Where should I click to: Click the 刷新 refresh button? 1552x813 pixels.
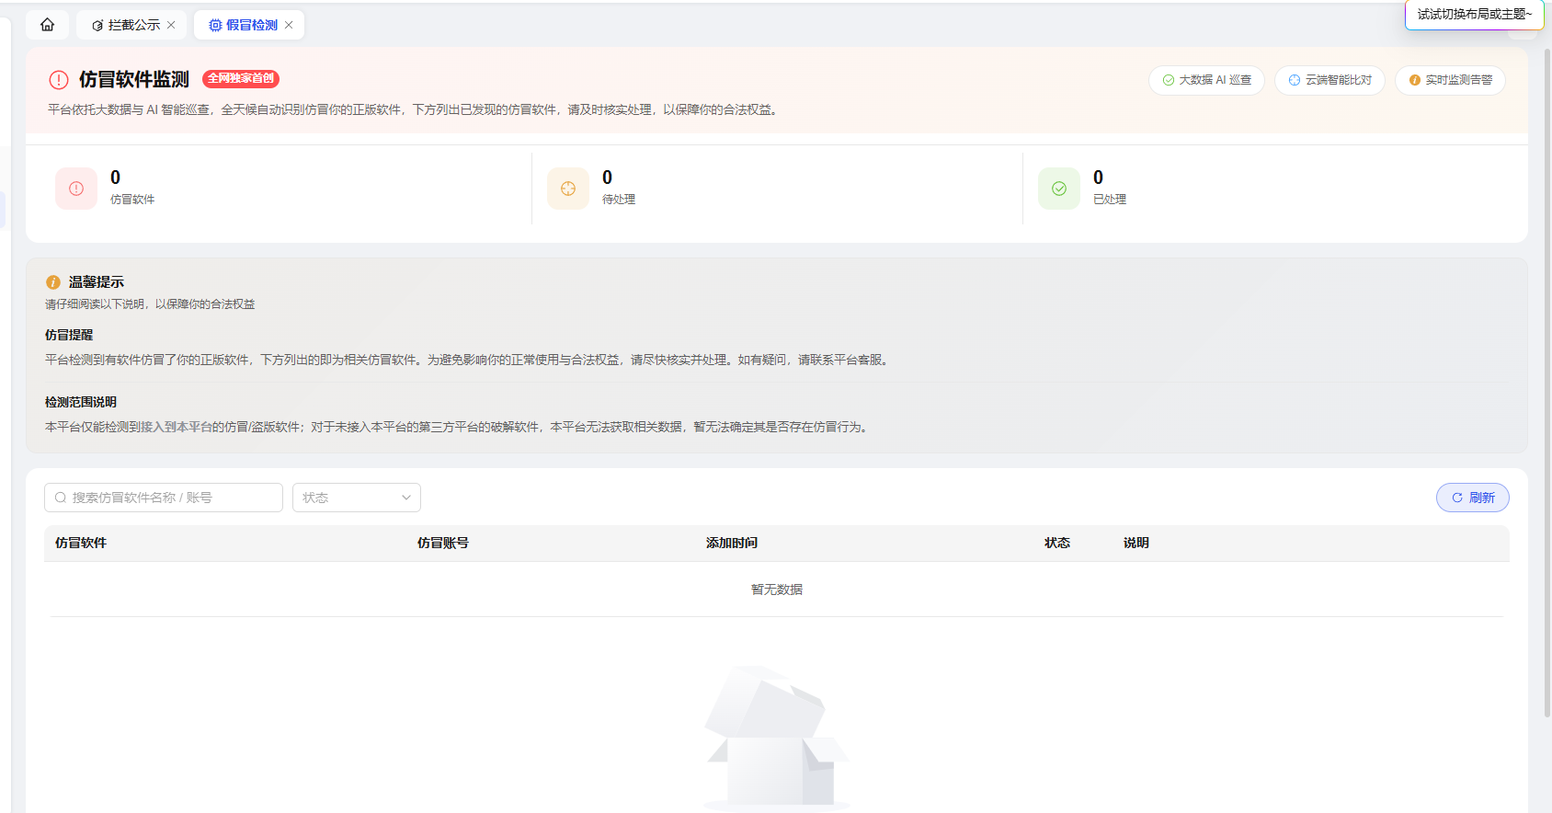[x=1472, y=498]
